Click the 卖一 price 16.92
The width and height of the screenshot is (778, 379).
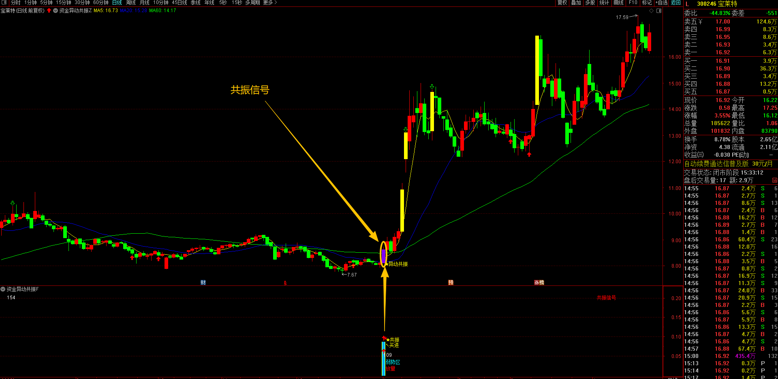[722, 52]
